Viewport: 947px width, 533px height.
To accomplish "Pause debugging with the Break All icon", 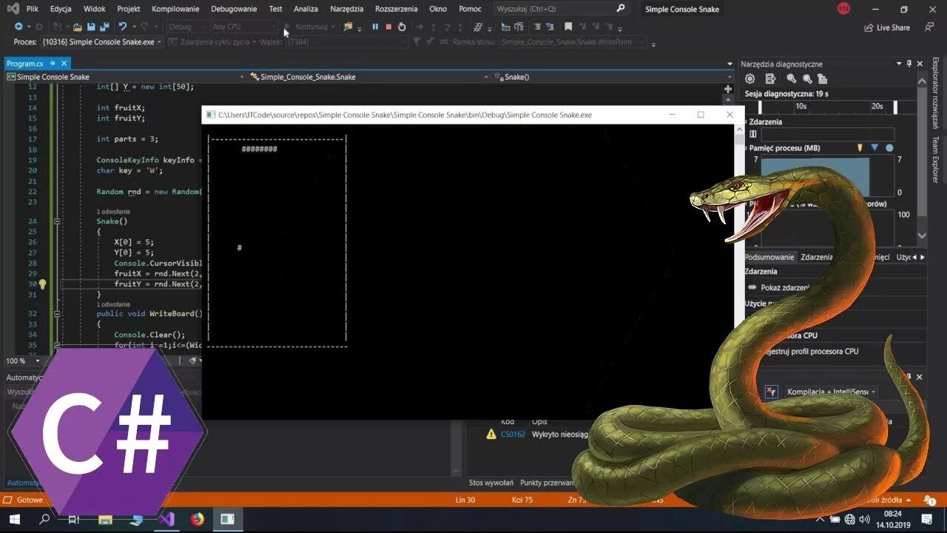I will [x=375, y=27].
